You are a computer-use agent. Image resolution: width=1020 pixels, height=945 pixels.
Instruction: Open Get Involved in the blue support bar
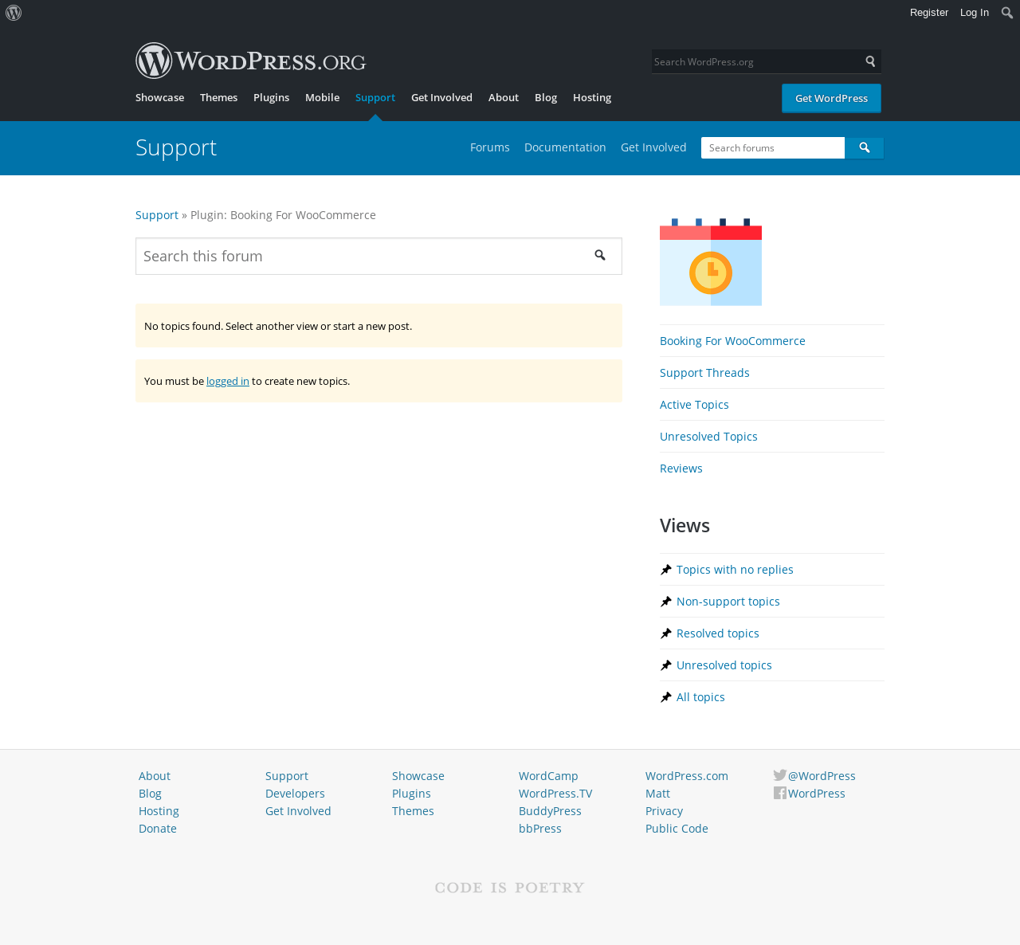(653, 147)
